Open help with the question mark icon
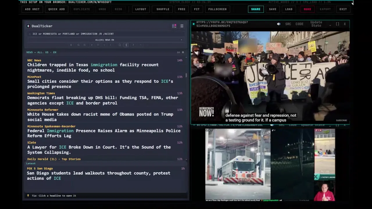Screen dimensions: 372x209 tap(133, 45)
